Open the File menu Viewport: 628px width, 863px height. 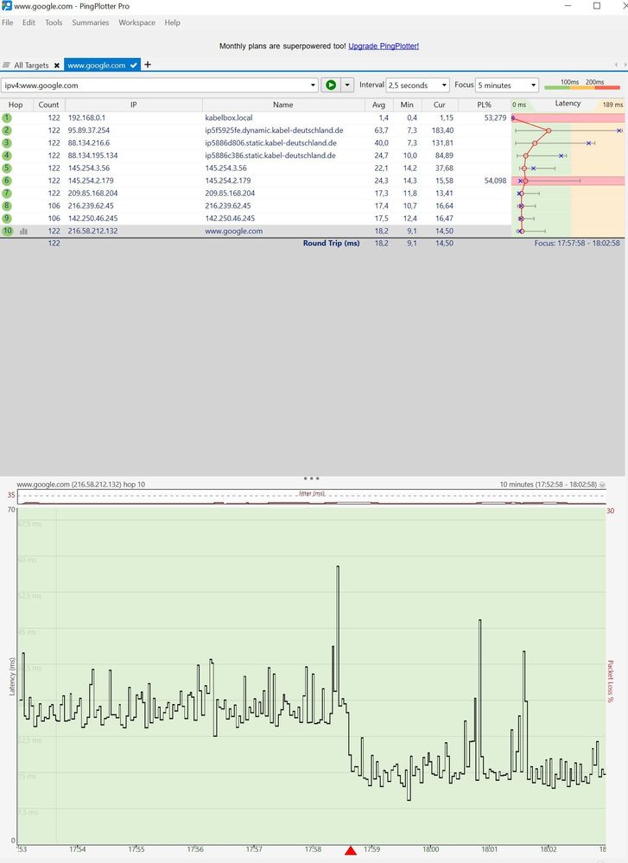8,22
